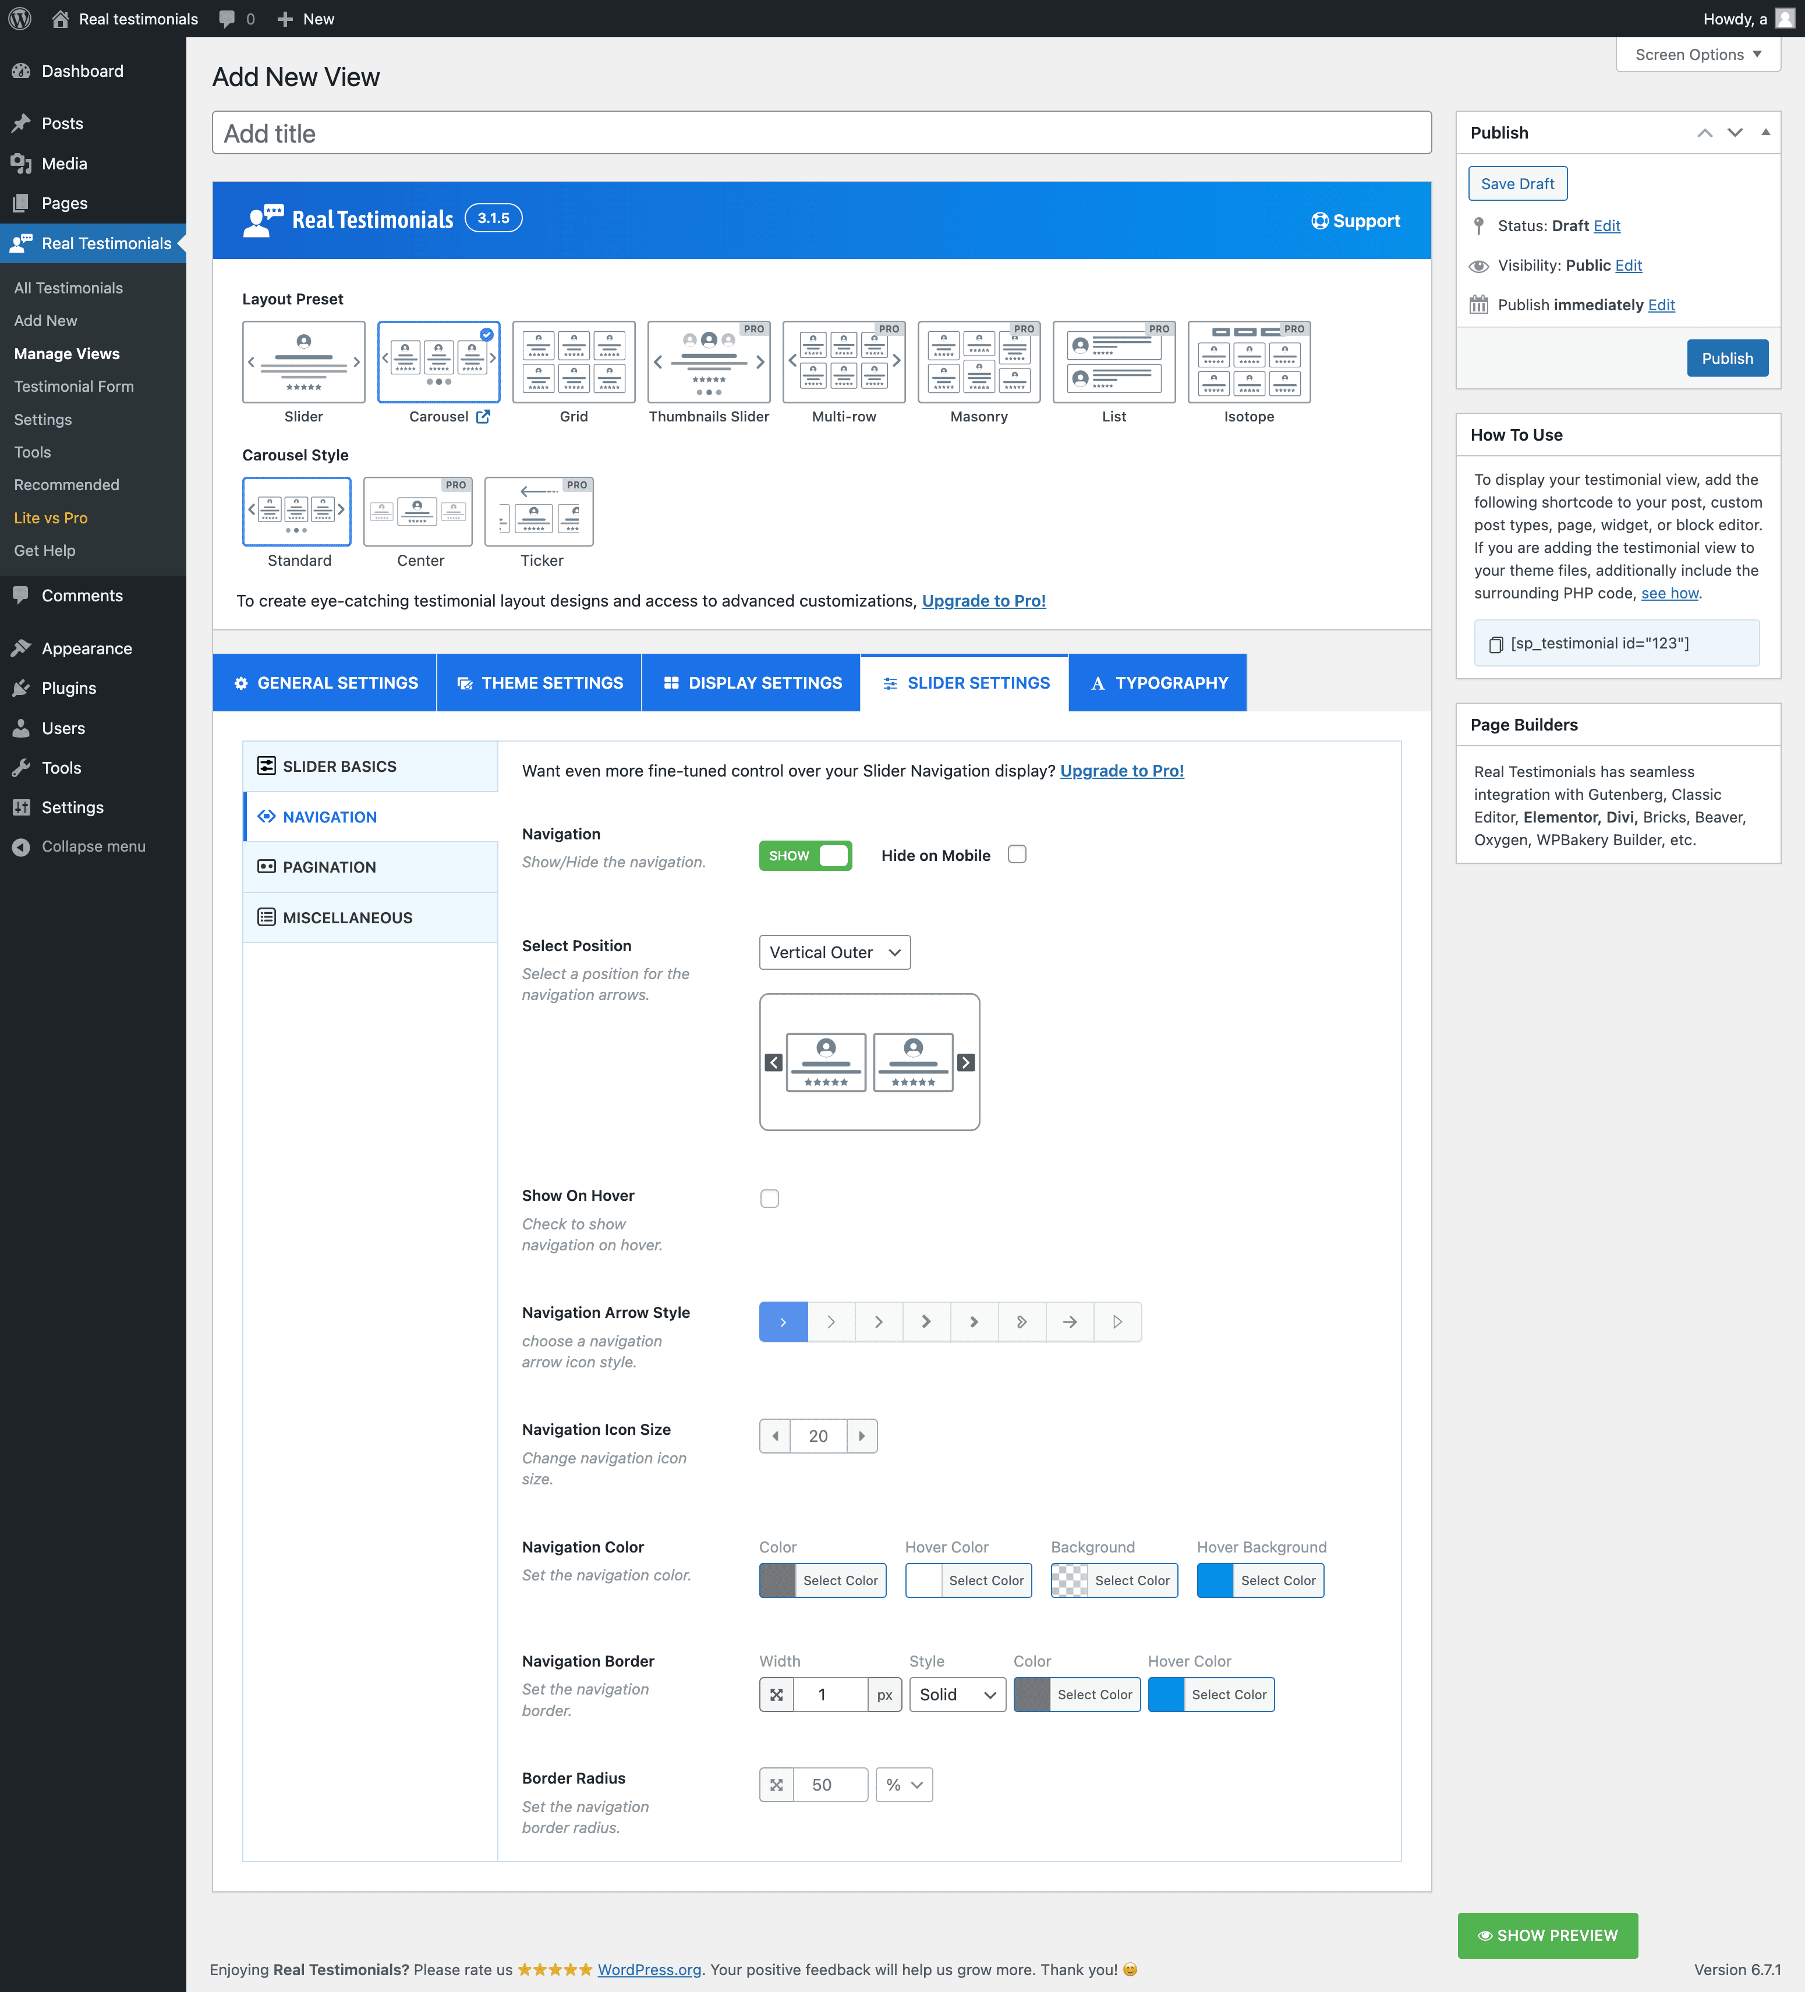Click the Add title input field
1805x1992 pixels.
[x=820, y=133]
